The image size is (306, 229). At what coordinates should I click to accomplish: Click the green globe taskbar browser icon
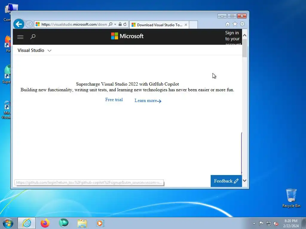64,223
